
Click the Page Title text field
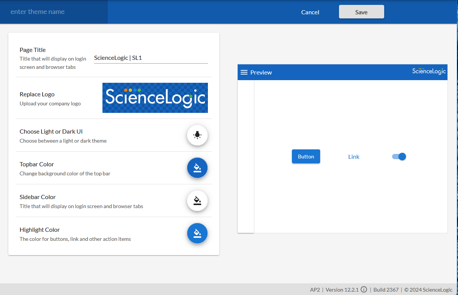pos(151,58)
